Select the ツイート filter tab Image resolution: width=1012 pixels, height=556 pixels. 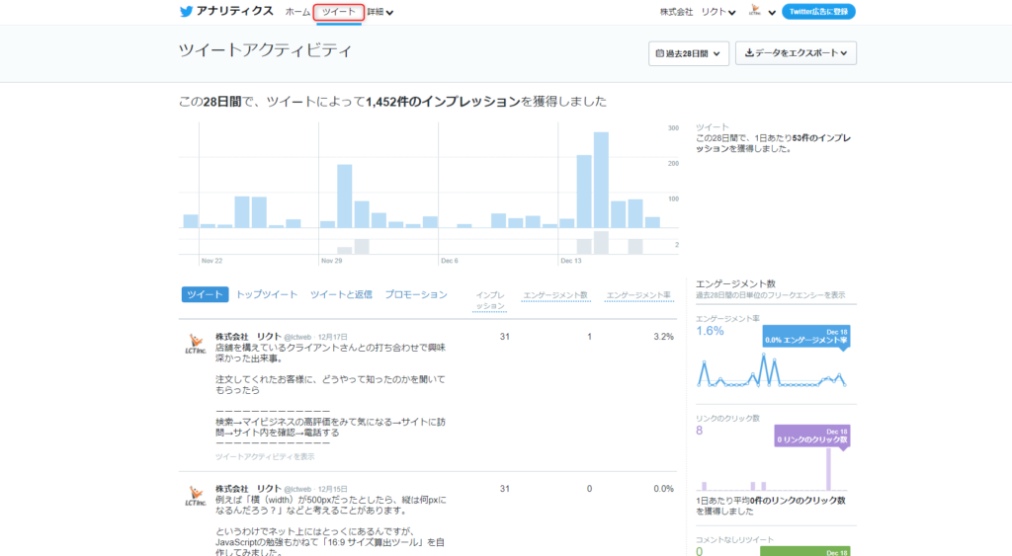(x=205, y=294)
